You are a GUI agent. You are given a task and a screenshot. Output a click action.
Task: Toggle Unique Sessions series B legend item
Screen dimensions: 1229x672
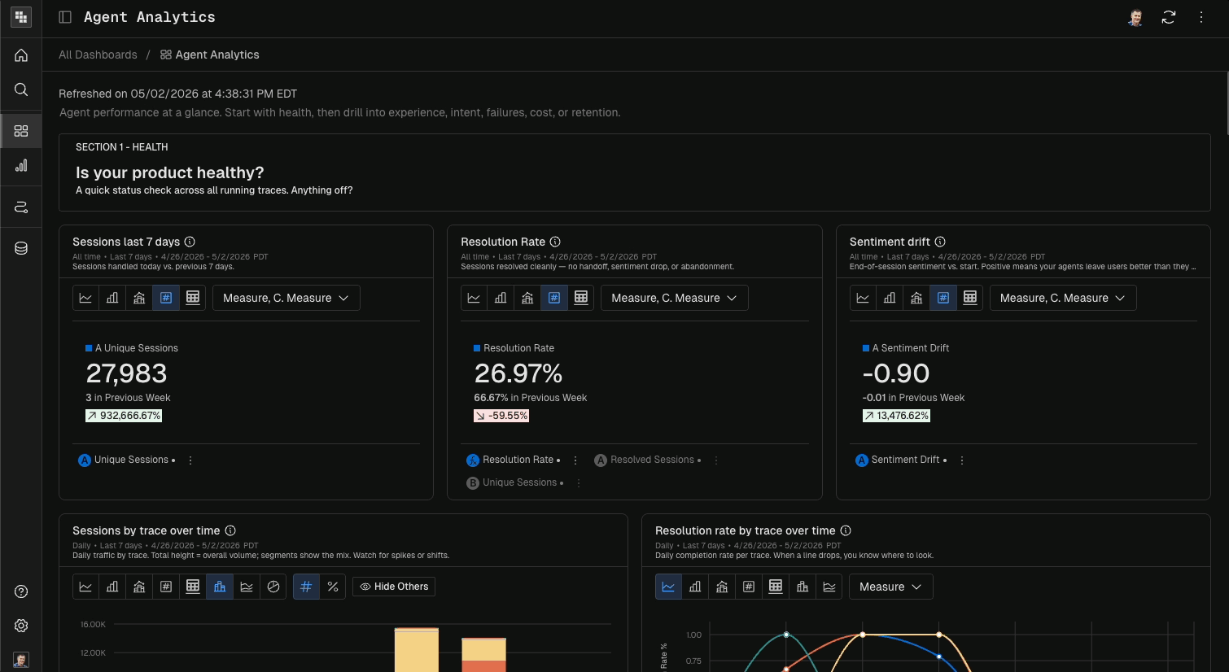pyautogui.click(x=515, y=483)
